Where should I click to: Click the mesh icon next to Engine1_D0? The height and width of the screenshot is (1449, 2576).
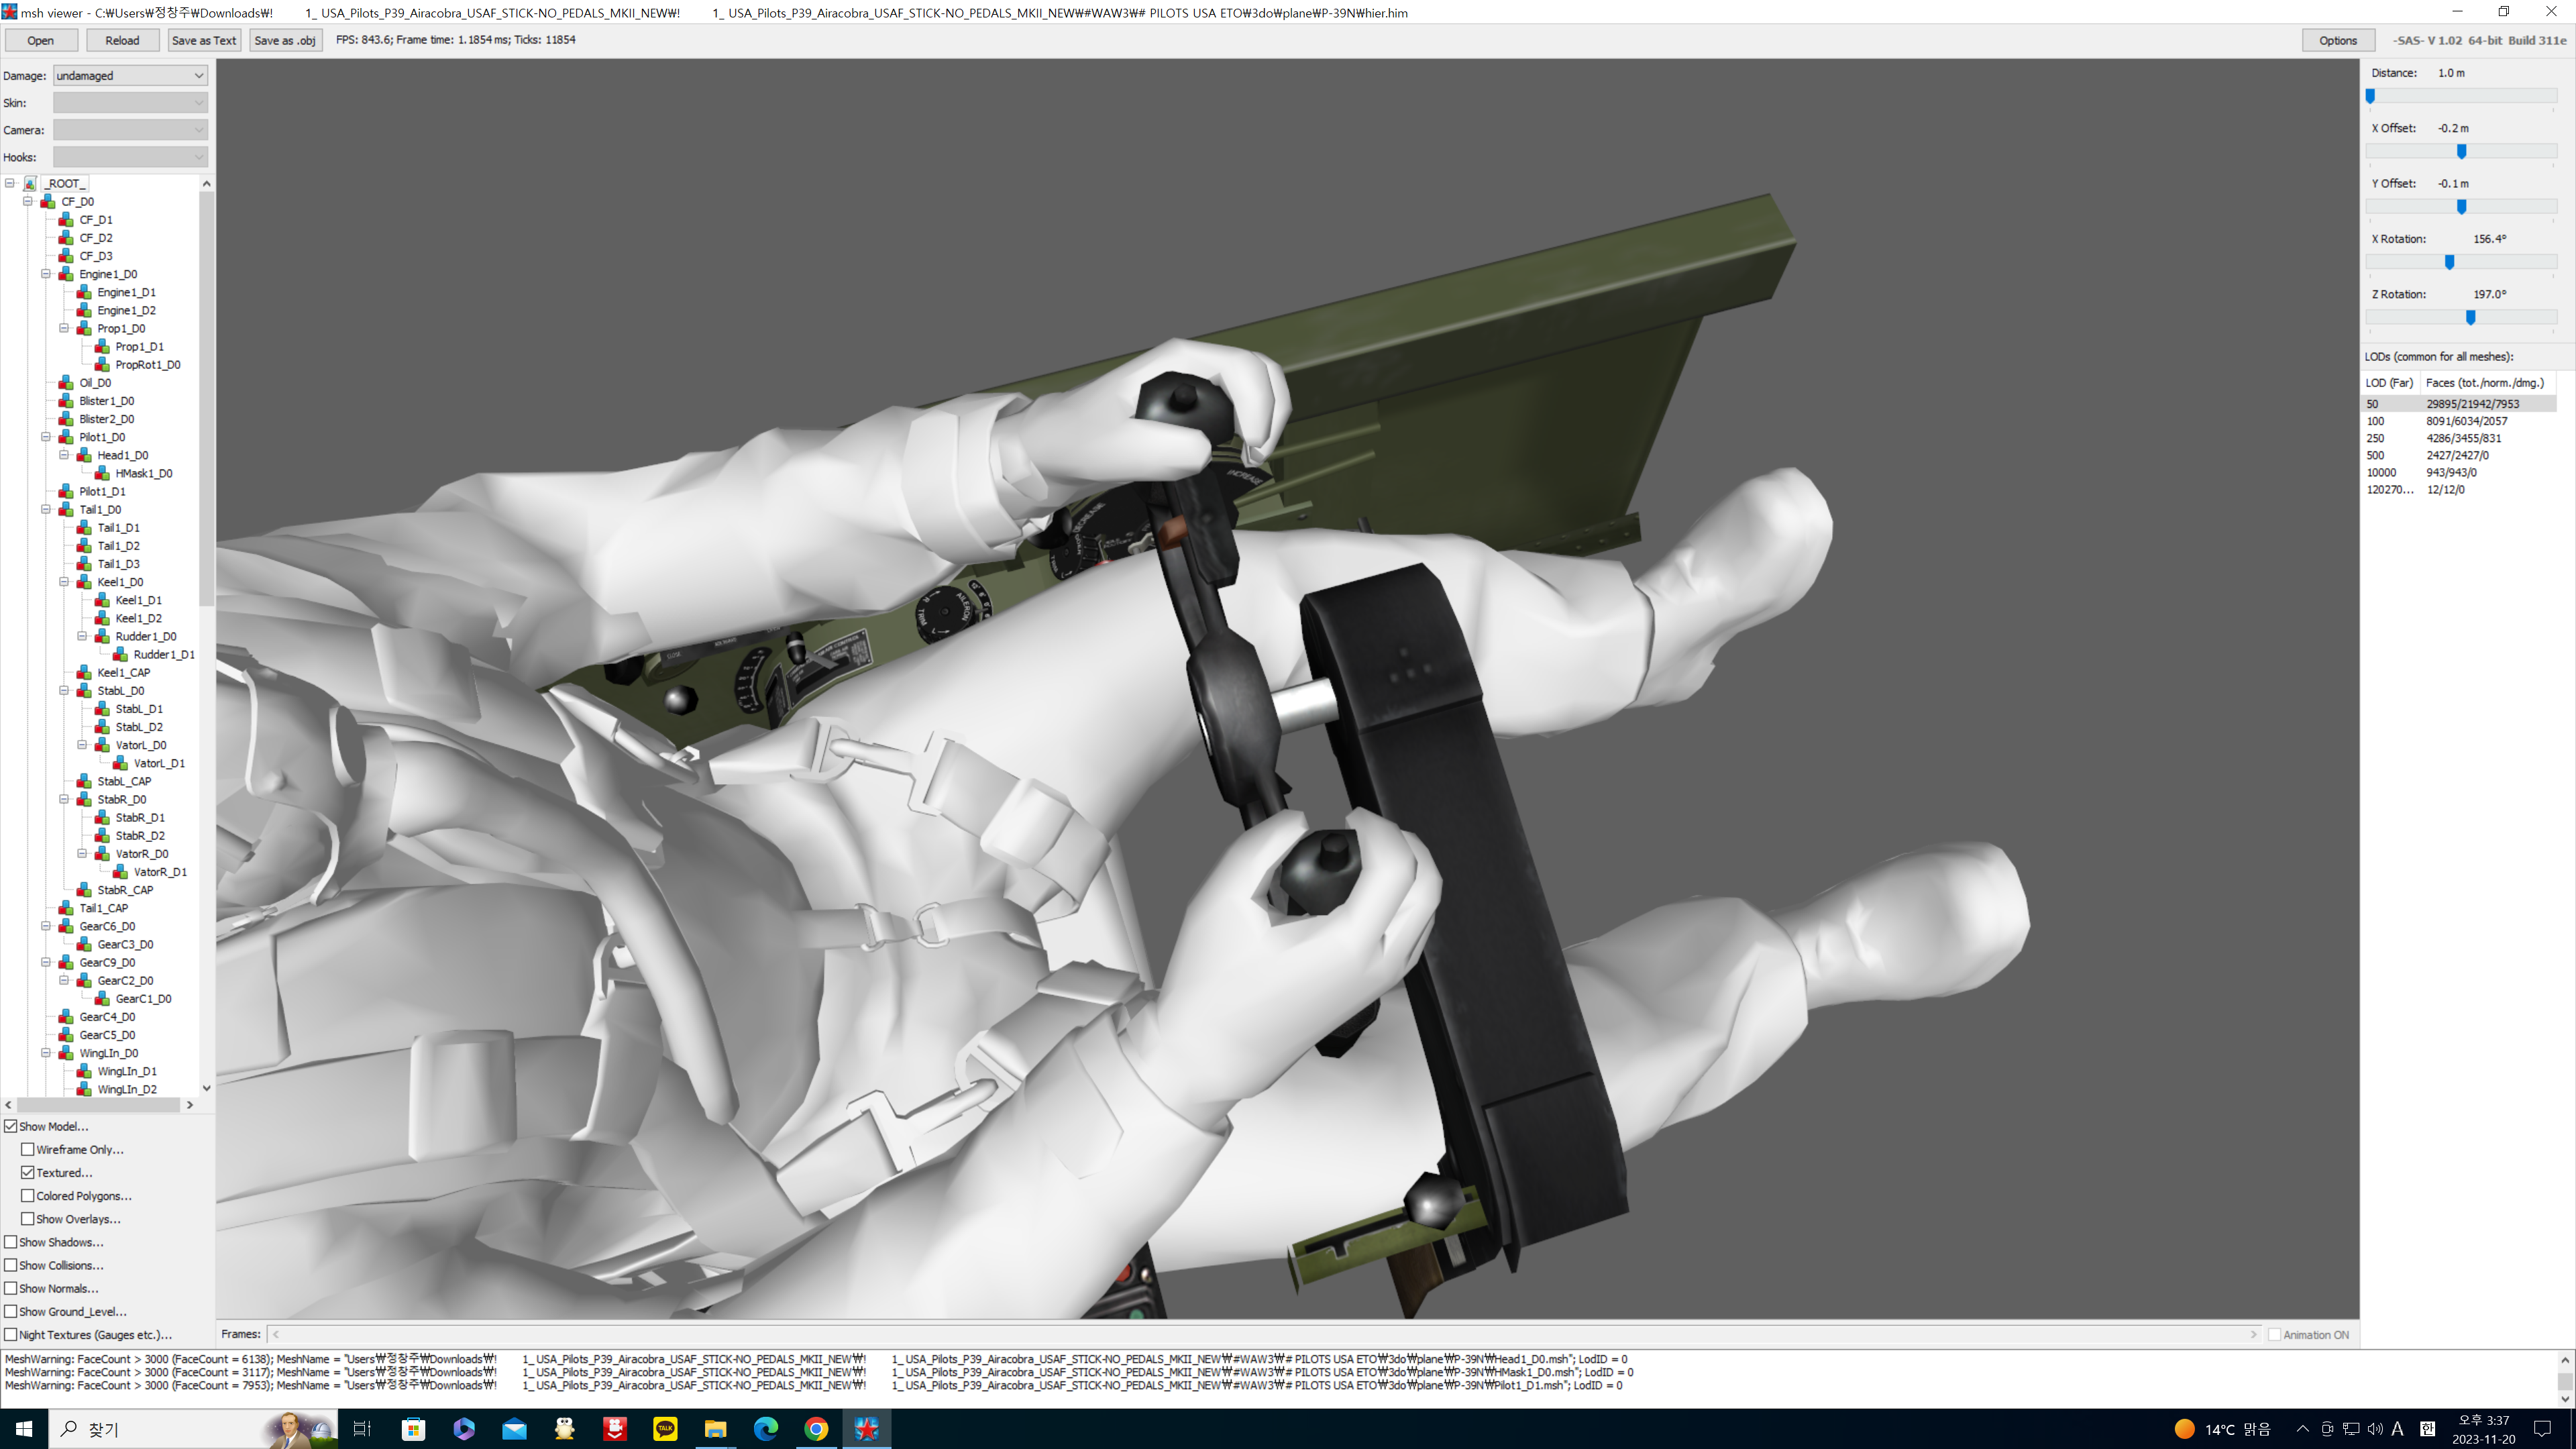coord(66,274)
